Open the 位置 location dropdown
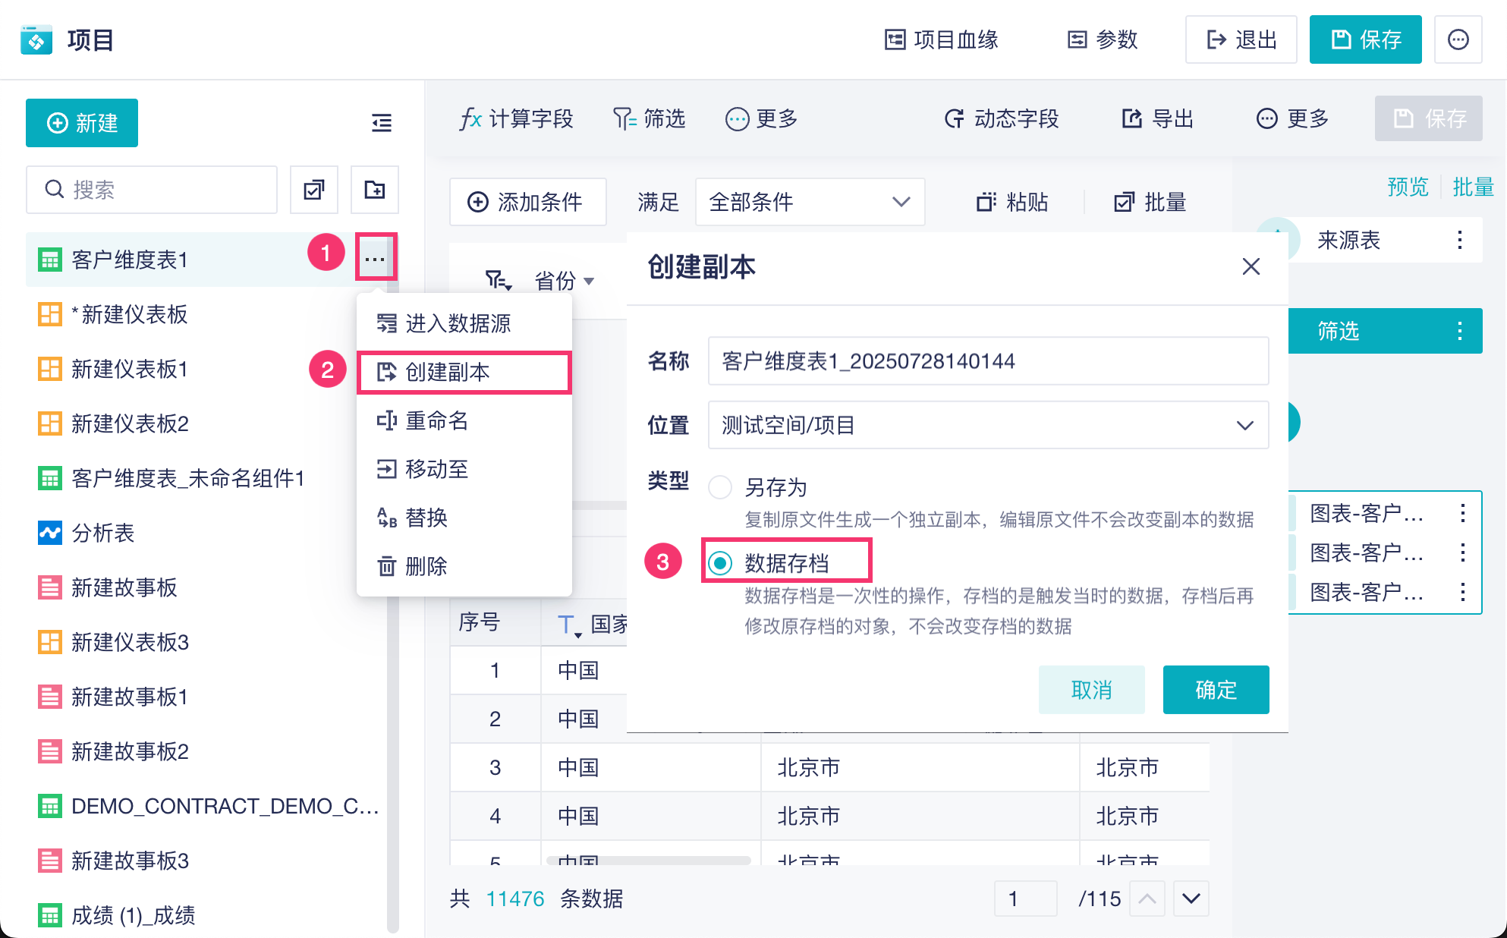The width and height of the screenshot is (1507, 938). [x=987, y=425]
